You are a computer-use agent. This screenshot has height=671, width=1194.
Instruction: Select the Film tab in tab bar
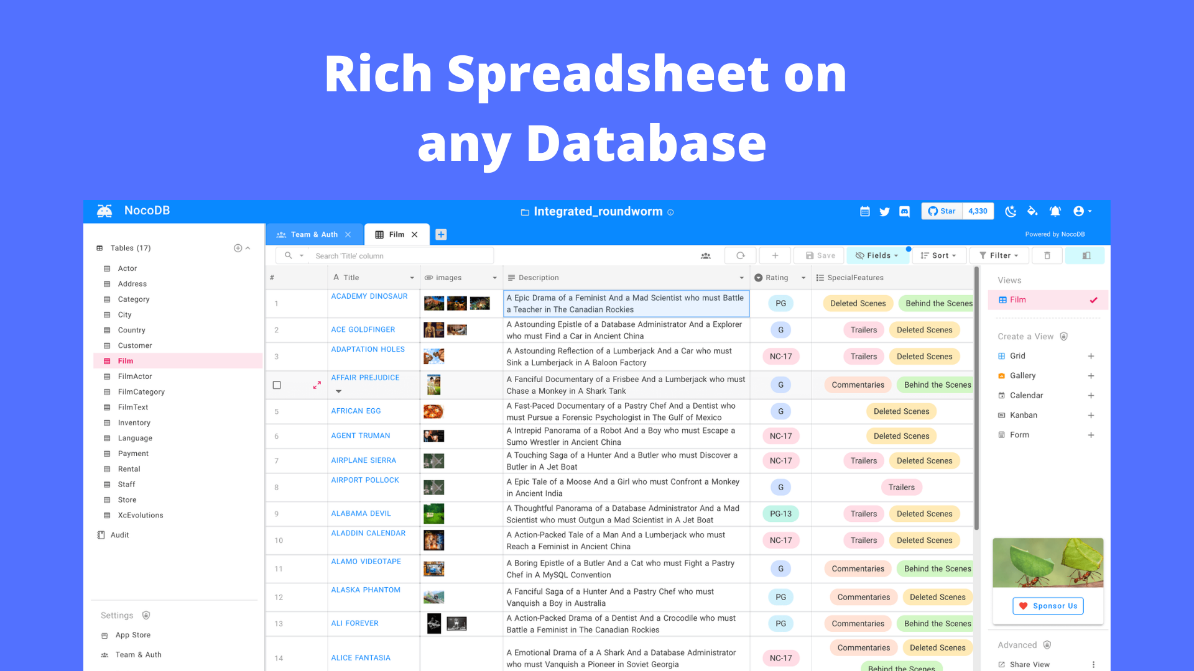[396, 234]
